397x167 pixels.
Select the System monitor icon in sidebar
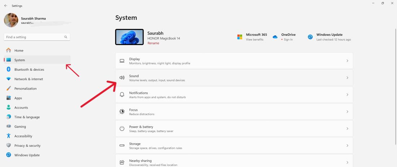point(9,60)
